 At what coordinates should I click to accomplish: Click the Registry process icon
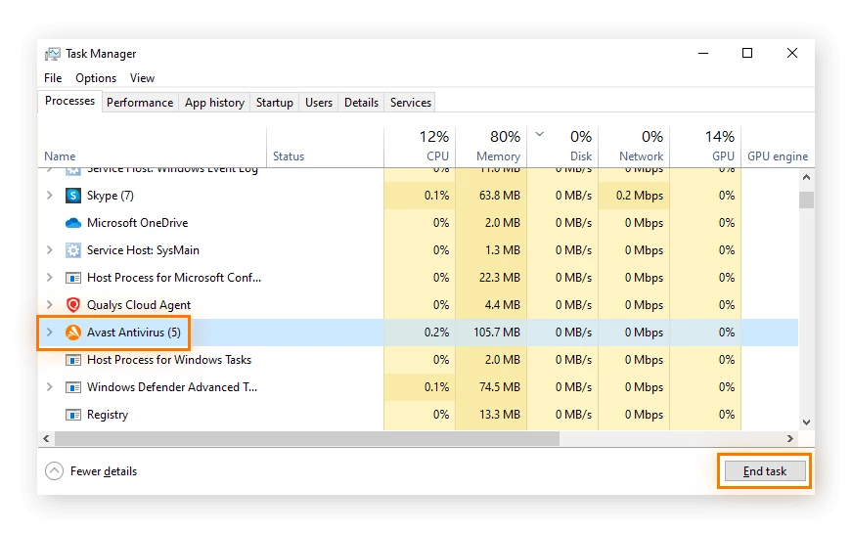click(72, 415)
